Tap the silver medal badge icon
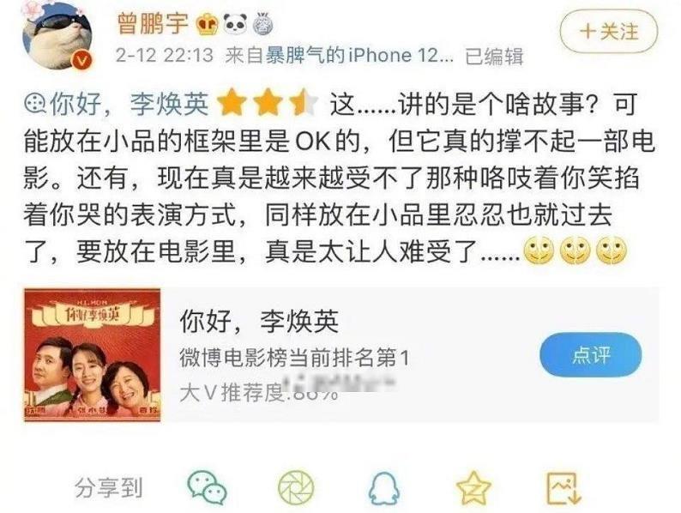 262,24
